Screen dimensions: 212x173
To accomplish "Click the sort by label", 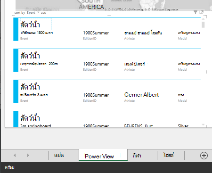I will tap(20, 13).
